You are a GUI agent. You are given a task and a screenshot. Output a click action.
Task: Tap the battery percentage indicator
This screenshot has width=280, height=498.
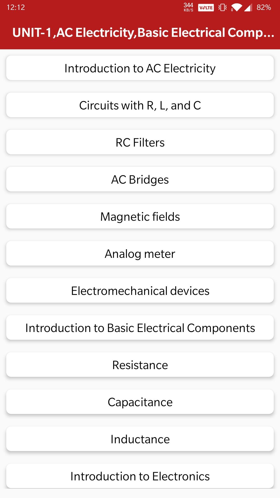pos(264,8)
